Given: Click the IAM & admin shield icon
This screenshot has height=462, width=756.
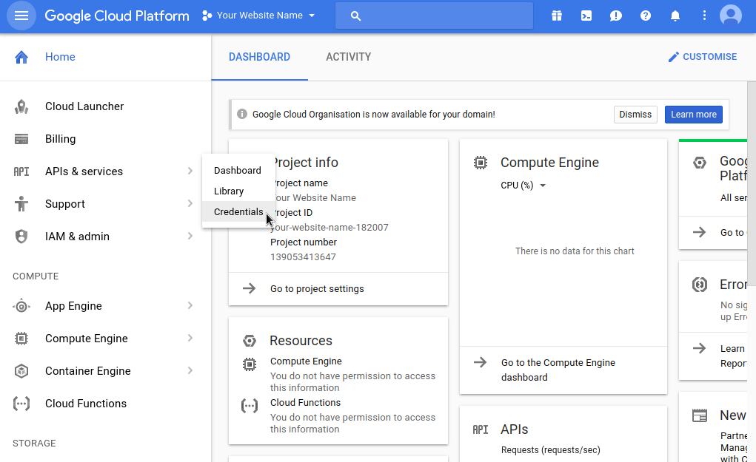Looking at the screenshot, I should click(x=21, y=237).
